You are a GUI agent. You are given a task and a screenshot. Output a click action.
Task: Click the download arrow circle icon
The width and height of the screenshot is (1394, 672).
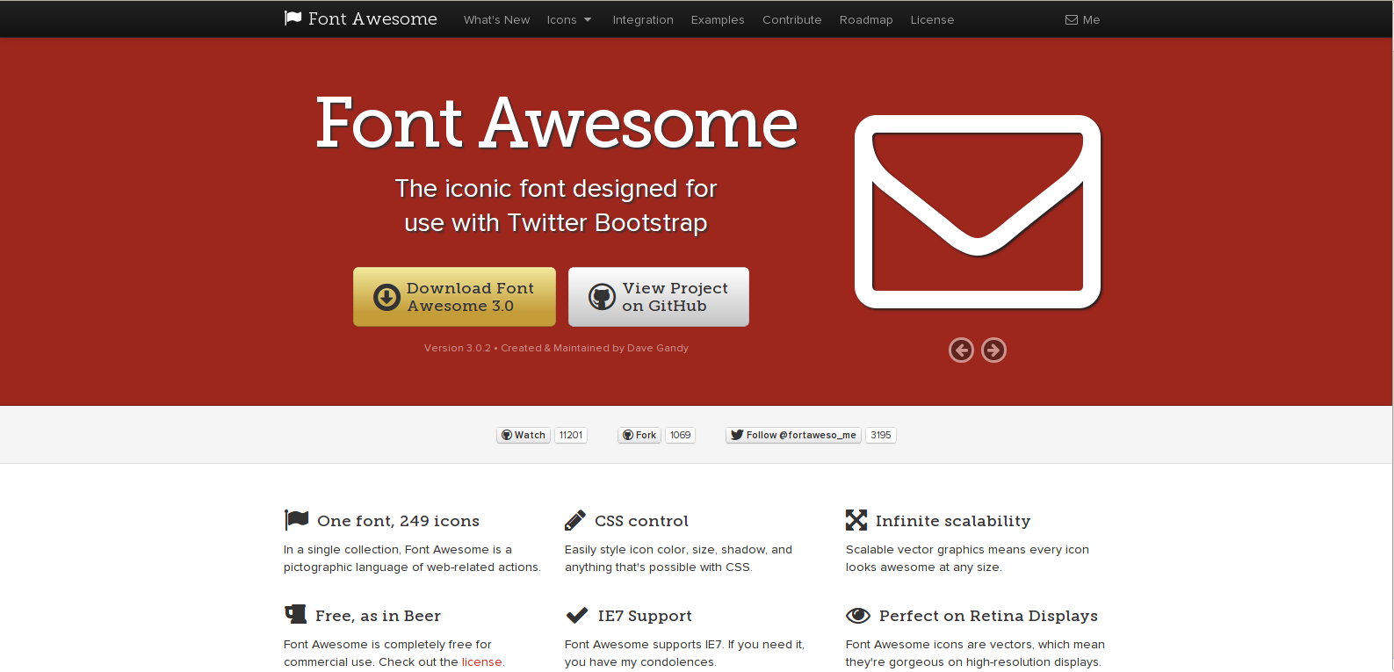[x=386, y=297]
